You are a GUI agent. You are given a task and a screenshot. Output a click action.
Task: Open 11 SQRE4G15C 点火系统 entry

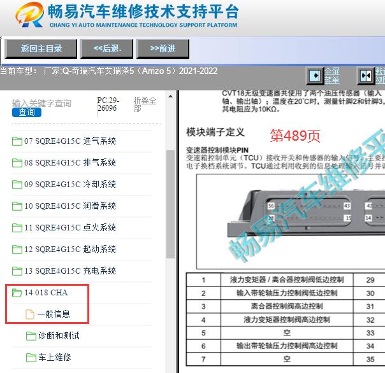[70, 228]
